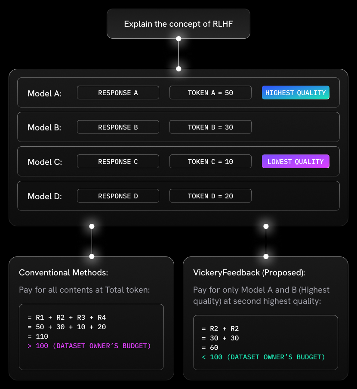Click the TOKEN B = 30 box
357x389 pixels.
pyautogui.click(x=210, y=127)
